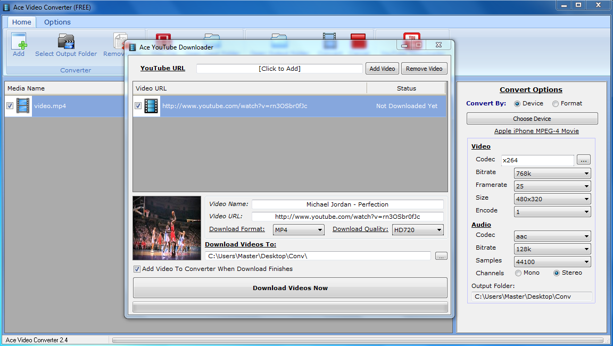Switch to the Options tab
This screenshot has height=346, width=613.
pos(57,22)
